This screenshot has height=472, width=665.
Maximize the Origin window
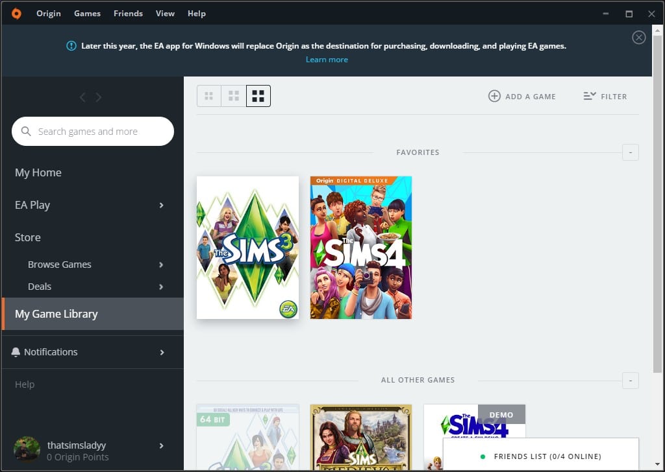[629, 14]
